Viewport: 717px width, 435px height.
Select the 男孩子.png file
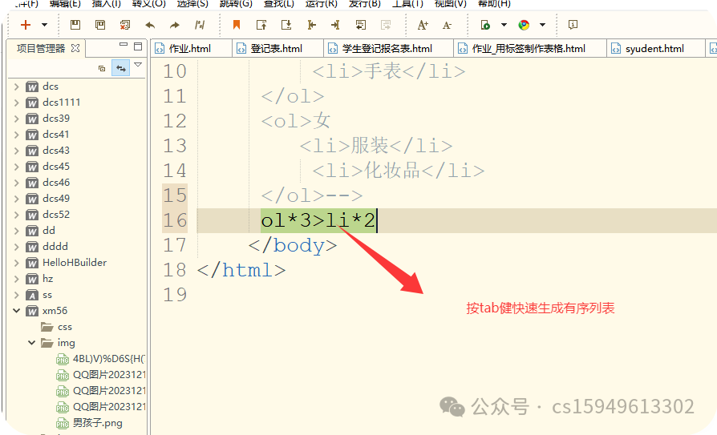pos(97,423)
